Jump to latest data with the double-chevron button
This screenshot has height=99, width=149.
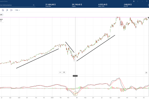pos(146,73)
